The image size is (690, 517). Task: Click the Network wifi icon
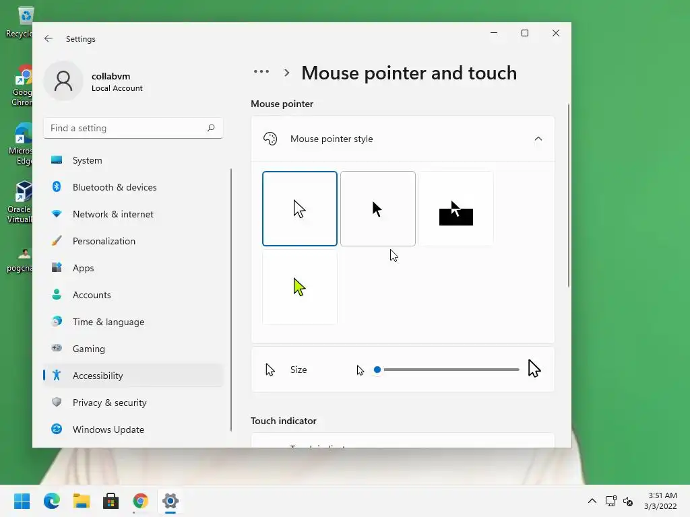click(x=57, y=213)
